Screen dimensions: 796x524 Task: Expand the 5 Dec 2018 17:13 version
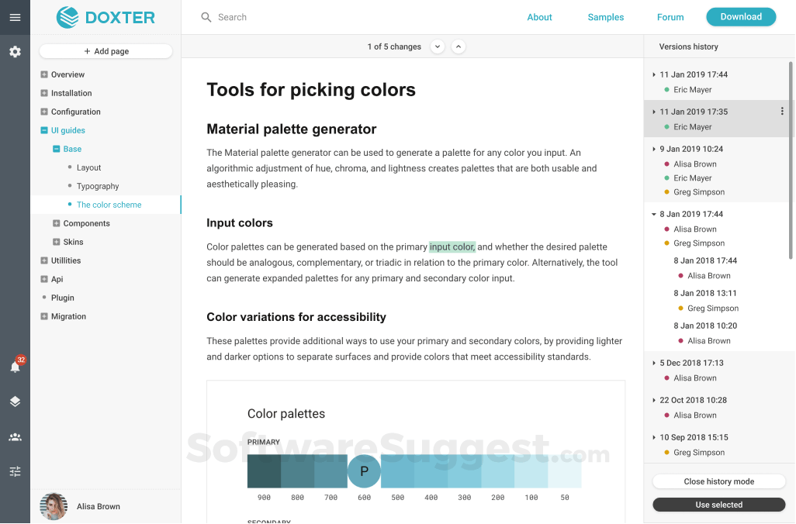[x=654, y=363]
